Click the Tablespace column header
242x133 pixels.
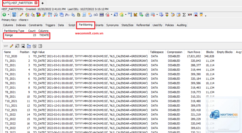157,52
